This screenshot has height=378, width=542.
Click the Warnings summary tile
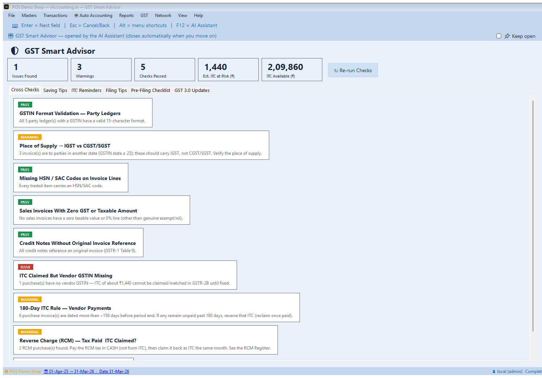[101, 70]
